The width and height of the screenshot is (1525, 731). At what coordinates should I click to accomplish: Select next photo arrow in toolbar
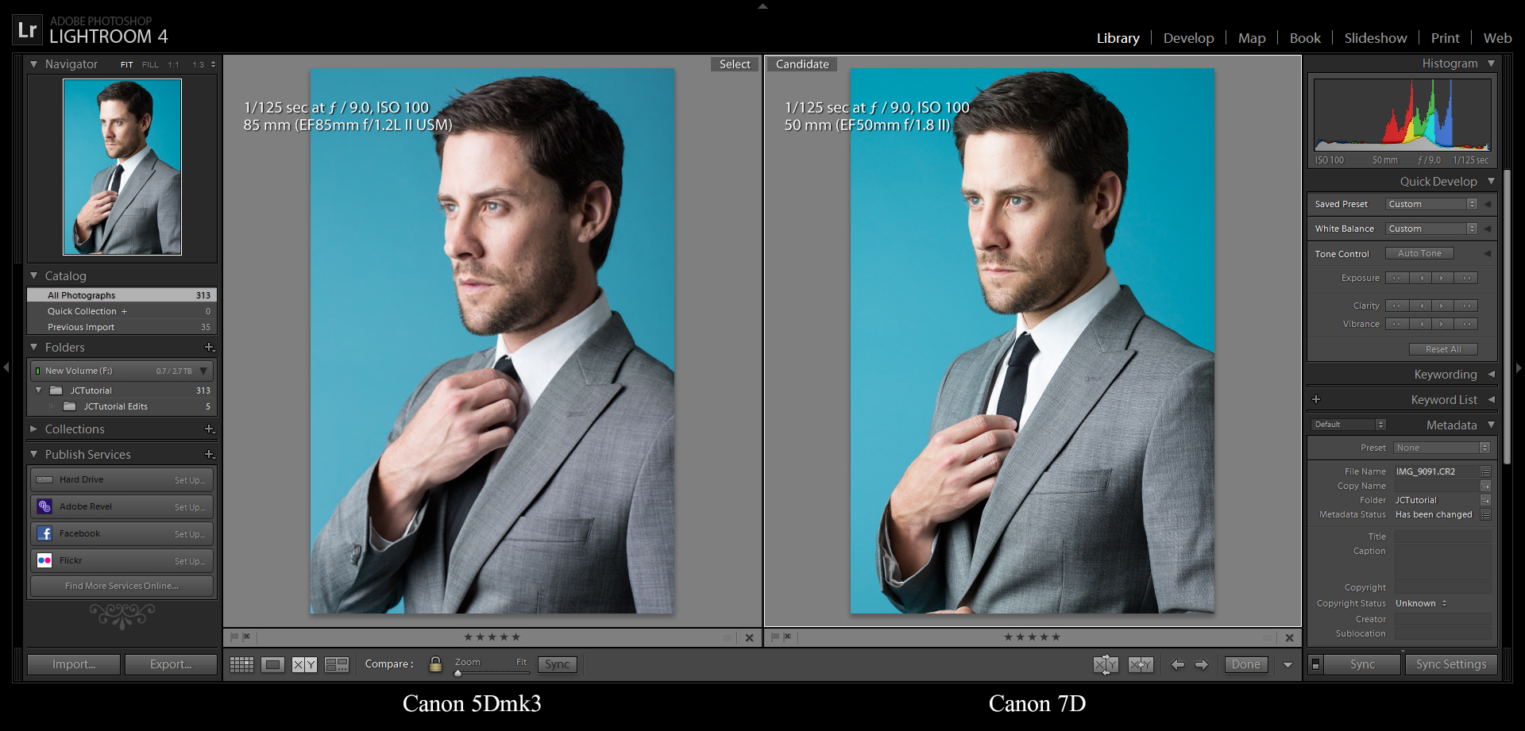coord(1202,664)
